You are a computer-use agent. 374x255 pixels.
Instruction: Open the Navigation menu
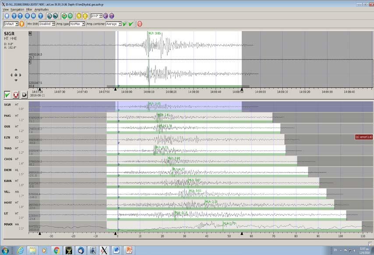tap(18, 10)
